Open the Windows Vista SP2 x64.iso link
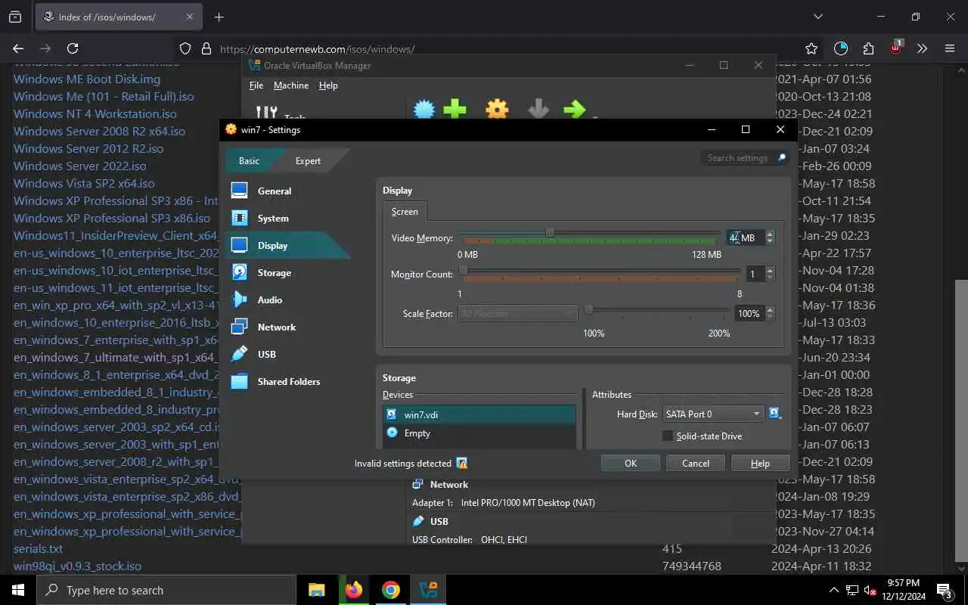The width and height of the screenshot is (968, 605). 84,183
